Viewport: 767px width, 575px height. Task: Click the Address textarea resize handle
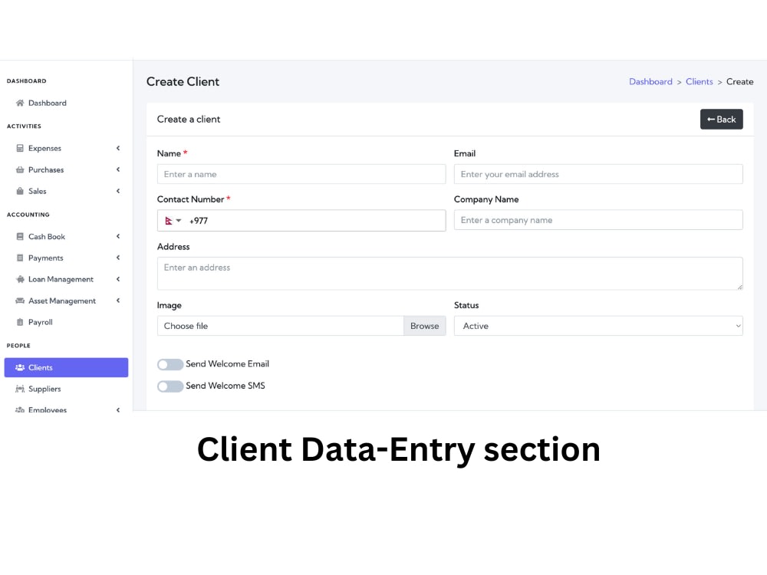tap(739, 287)
